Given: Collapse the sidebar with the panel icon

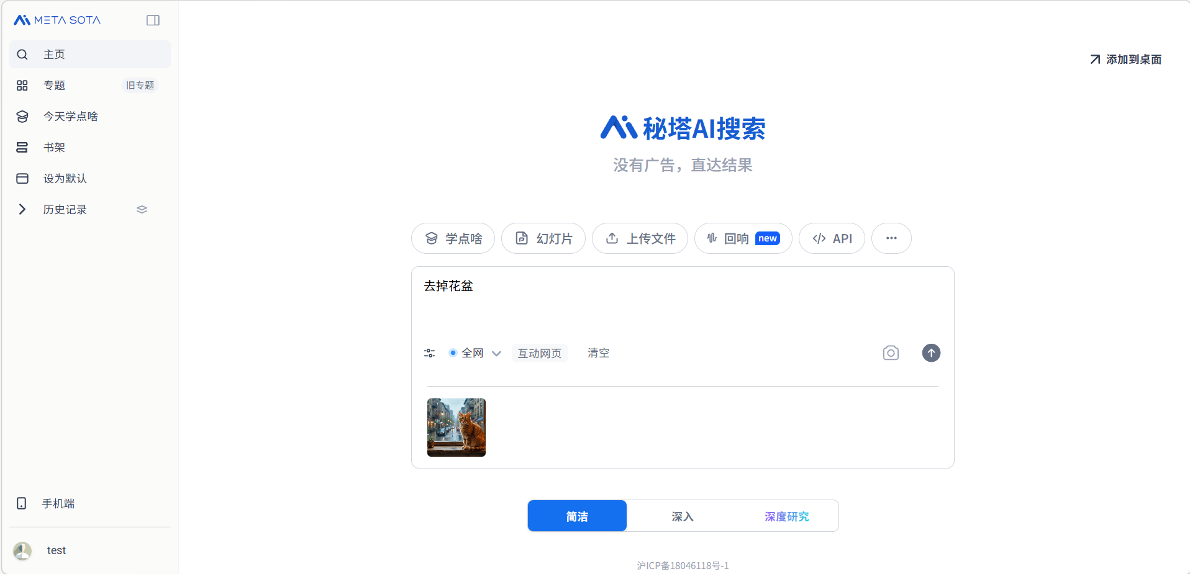Looking at the screenshot, I should [153, 20].
